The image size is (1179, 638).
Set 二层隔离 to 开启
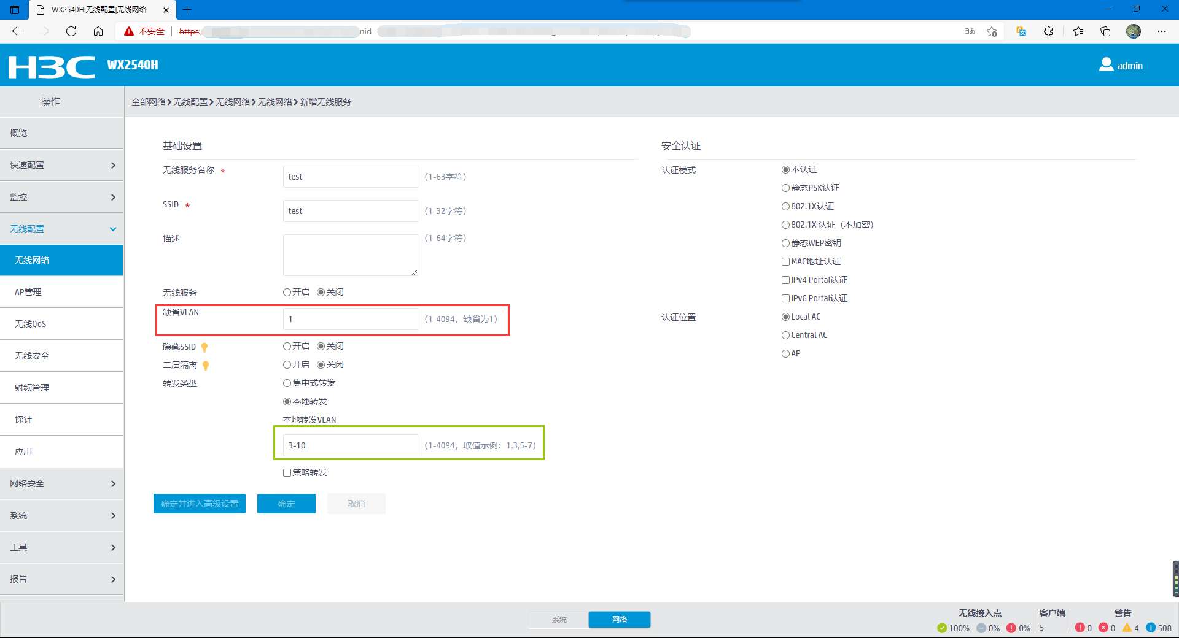click(x=287, y=365)
